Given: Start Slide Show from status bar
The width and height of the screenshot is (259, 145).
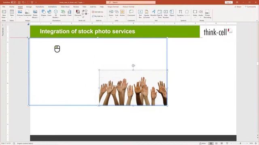Looking at the screenshot, I should coord(227,143).
